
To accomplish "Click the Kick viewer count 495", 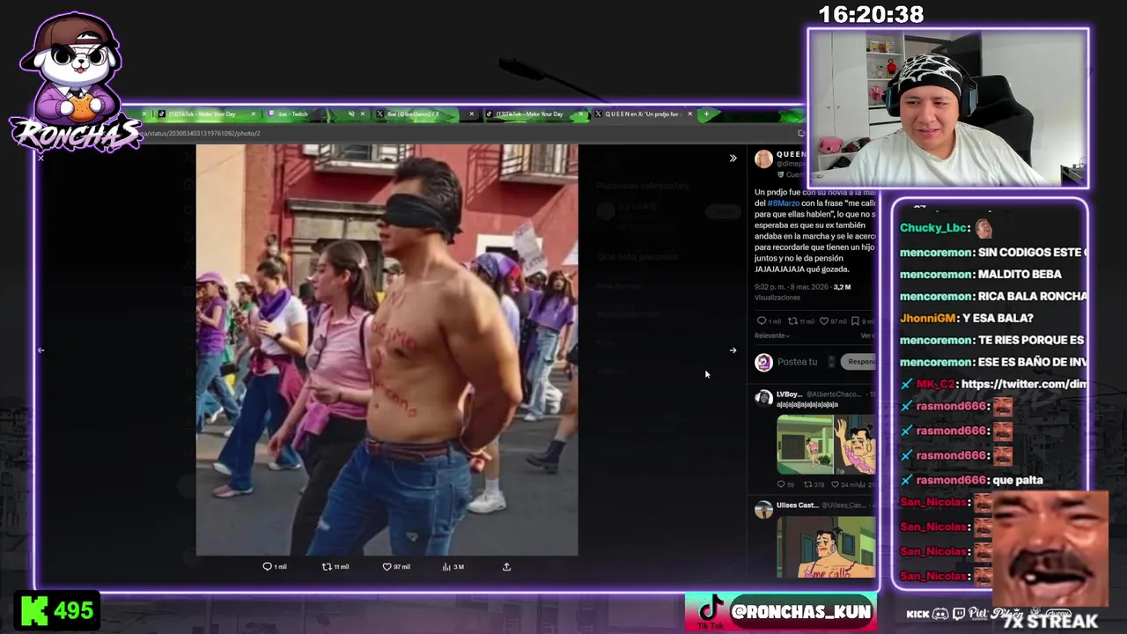I will click(x=57, y=611).
